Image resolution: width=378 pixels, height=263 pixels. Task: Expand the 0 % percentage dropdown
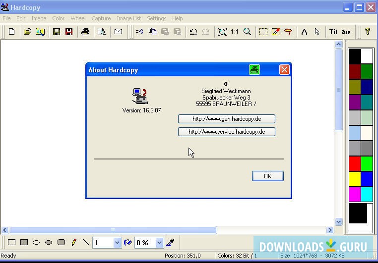click(159, 243)
